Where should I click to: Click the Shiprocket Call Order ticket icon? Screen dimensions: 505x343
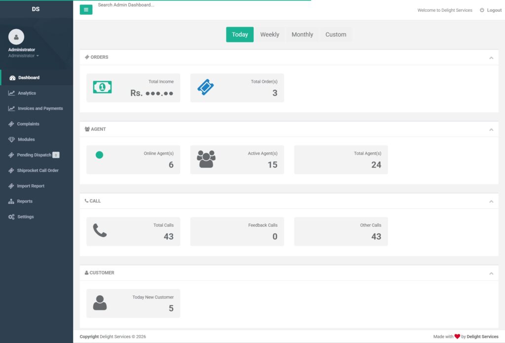(x=11, y=171)
